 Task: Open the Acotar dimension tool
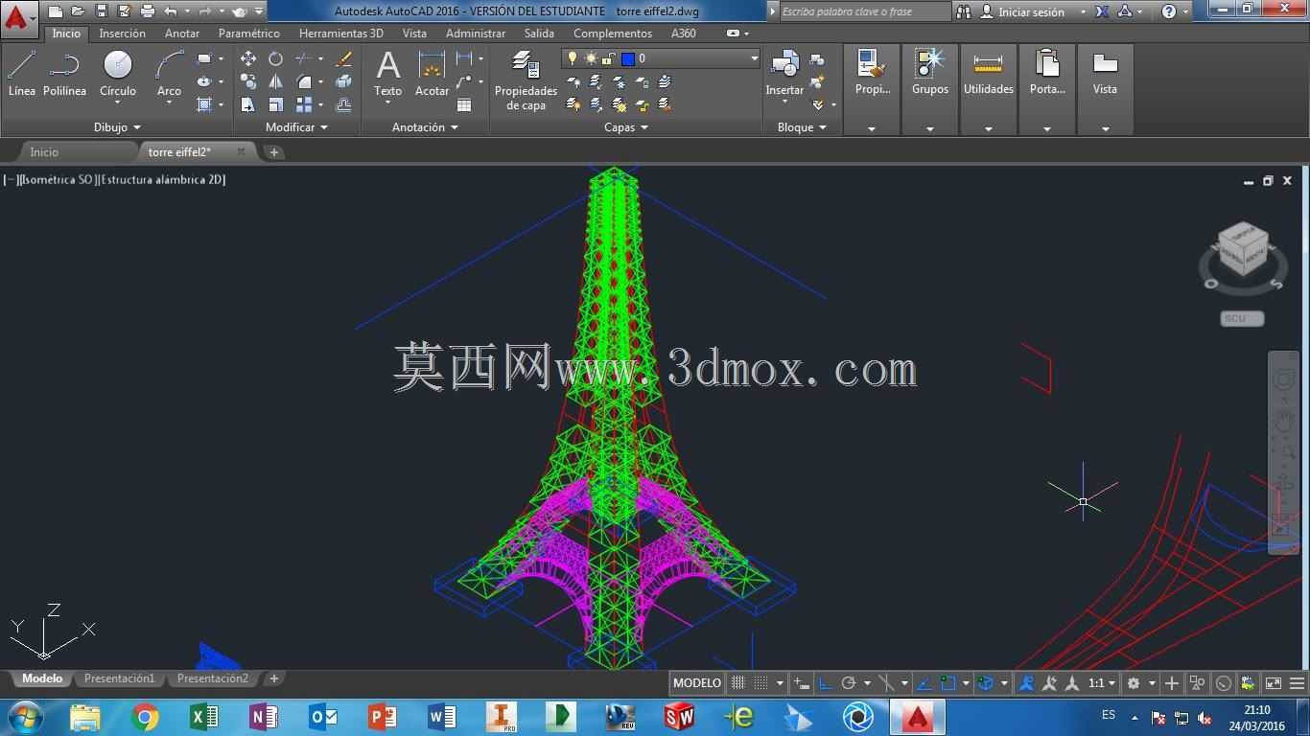pos(432,74)
